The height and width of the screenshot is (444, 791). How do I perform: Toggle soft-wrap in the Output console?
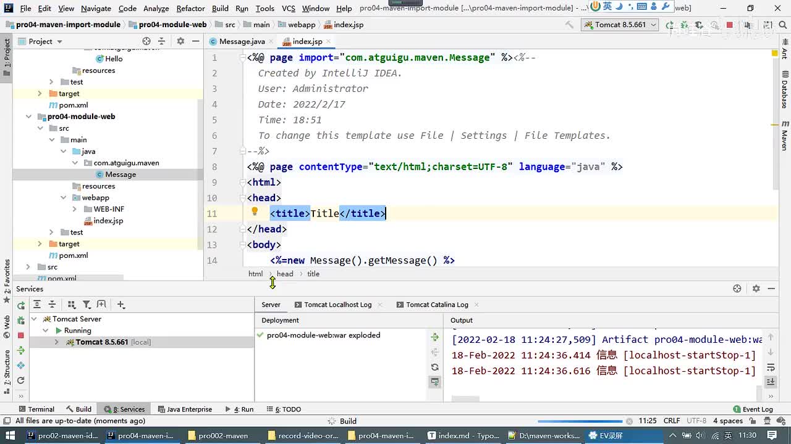[771, 368]
